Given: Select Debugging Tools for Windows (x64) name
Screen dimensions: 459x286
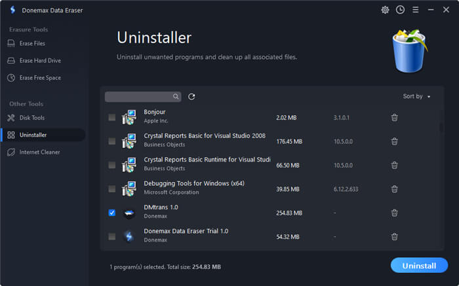Looking at the screenshot, I should pyautogui.click(x=194, y=183).
